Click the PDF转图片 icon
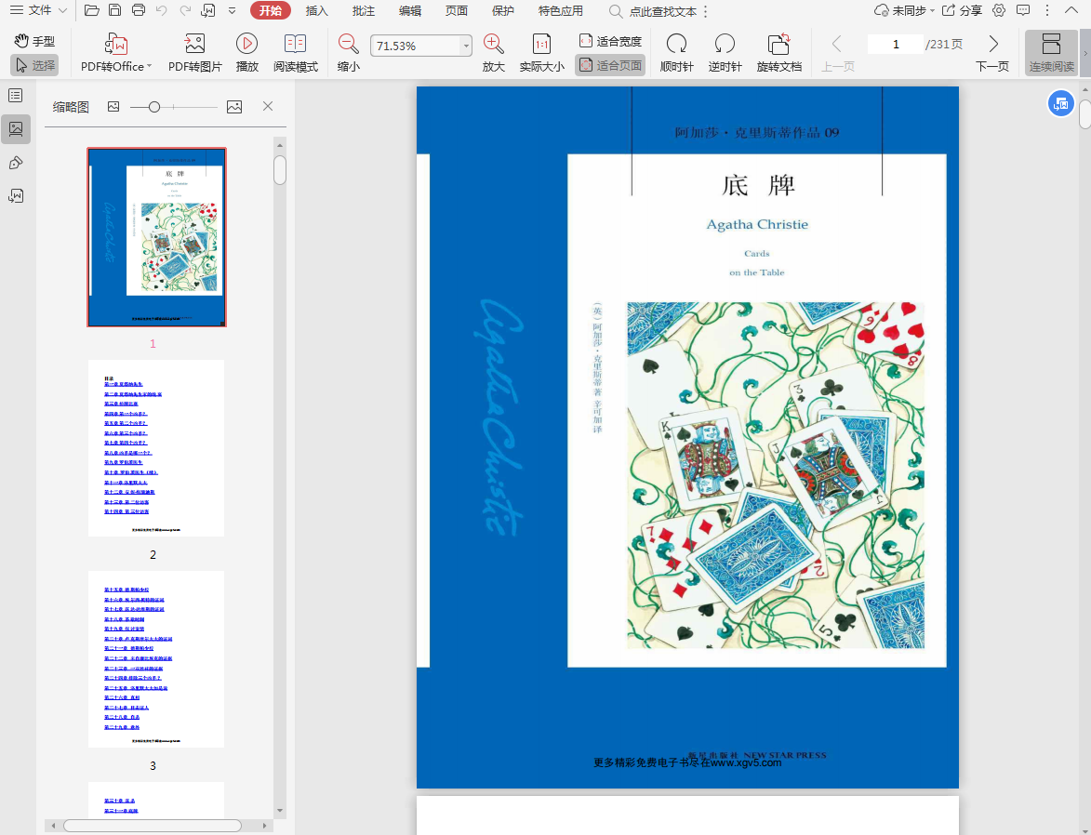This screenshot has width=1091, height=835. [194, 44]
